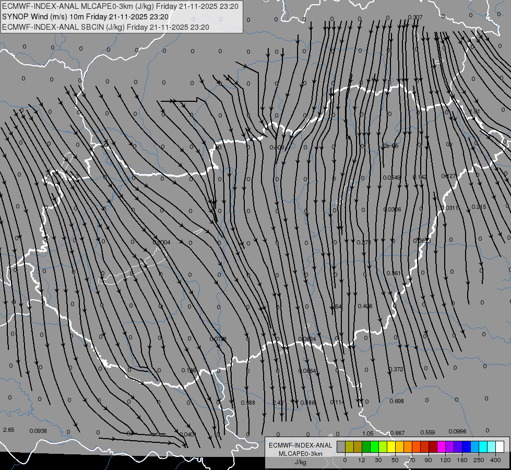Click the ECMWF-INDEX-ANAL MLCAPE0-3km header line

click(120, 6)
